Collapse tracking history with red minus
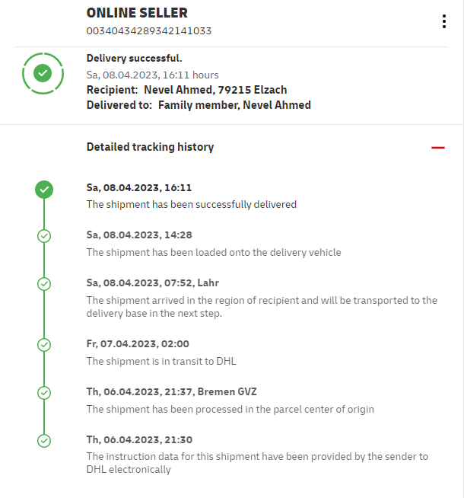This screenshot has width=464, height=498. (437, 148)
